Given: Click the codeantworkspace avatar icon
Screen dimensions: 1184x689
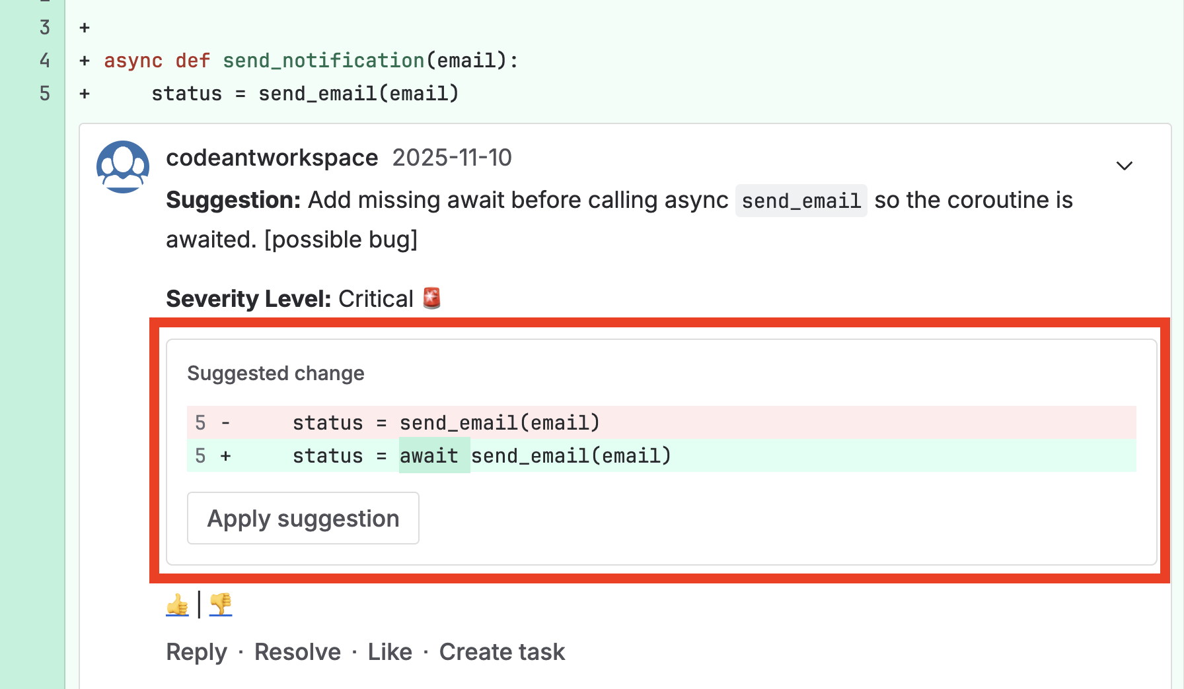Looking at the screenshot, I should [123, 166].
